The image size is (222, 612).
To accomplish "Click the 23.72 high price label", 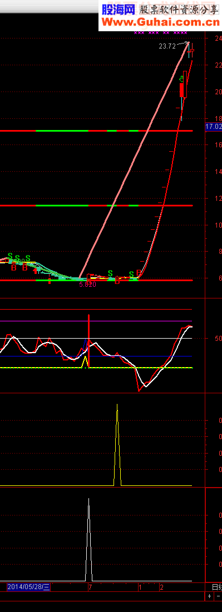I will [x=167, y=46].
